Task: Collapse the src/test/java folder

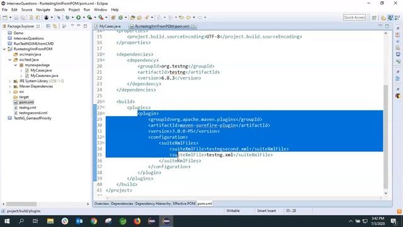Action: click(10, 60)
